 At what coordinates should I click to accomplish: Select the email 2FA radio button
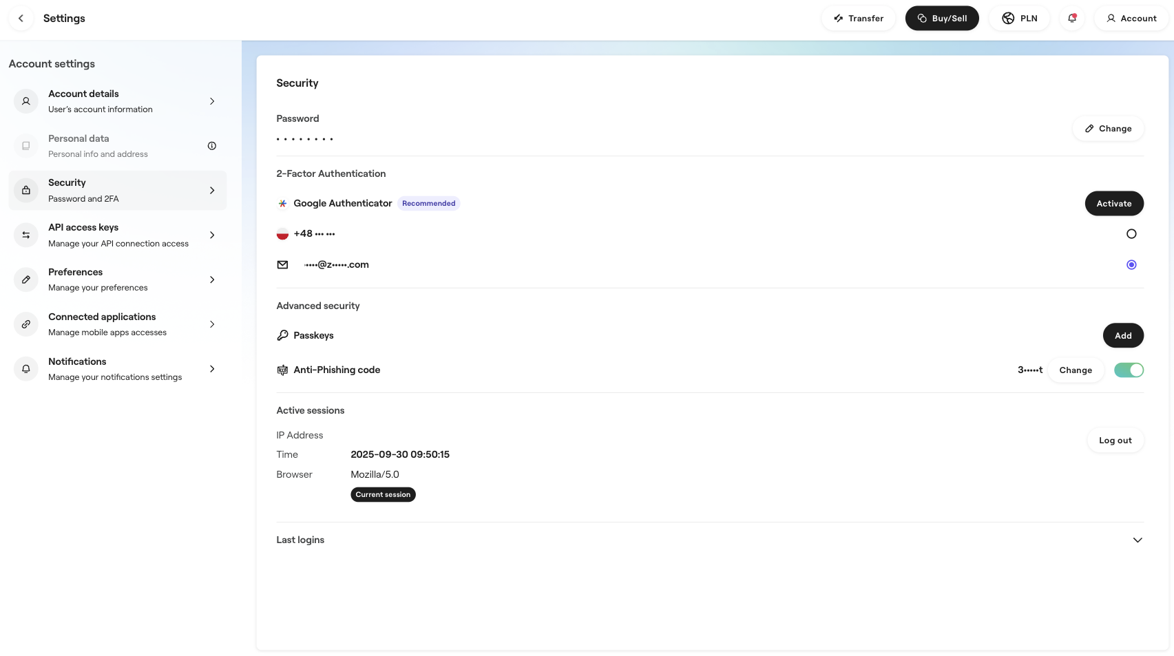tap(1131, 264)
